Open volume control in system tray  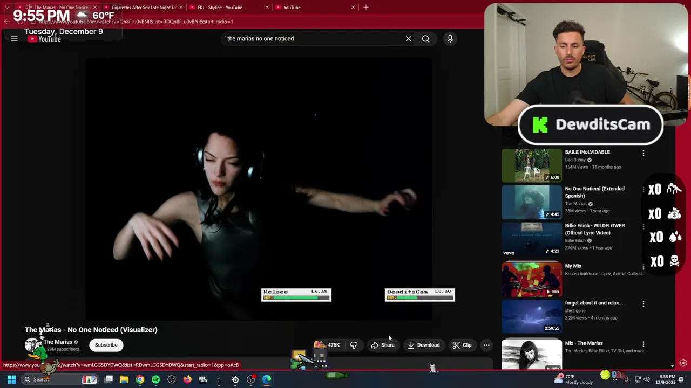[x=647, y=379]
